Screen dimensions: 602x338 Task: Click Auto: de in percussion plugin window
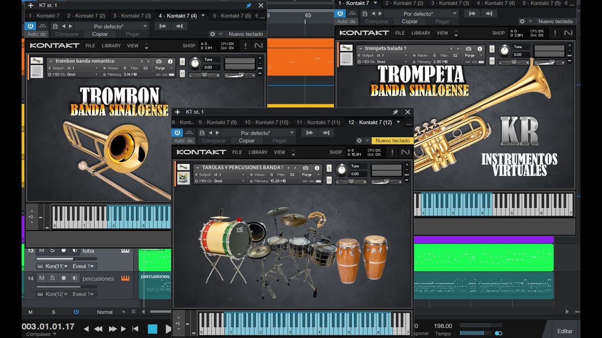[x=183, y=140]
